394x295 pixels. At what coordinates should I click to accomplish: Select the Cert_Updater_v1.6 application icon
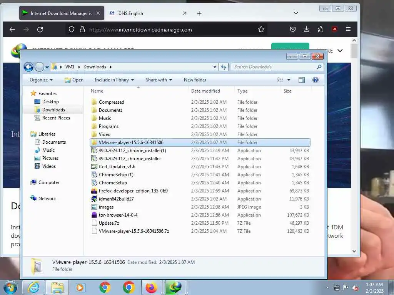click(x=94, y=167)
